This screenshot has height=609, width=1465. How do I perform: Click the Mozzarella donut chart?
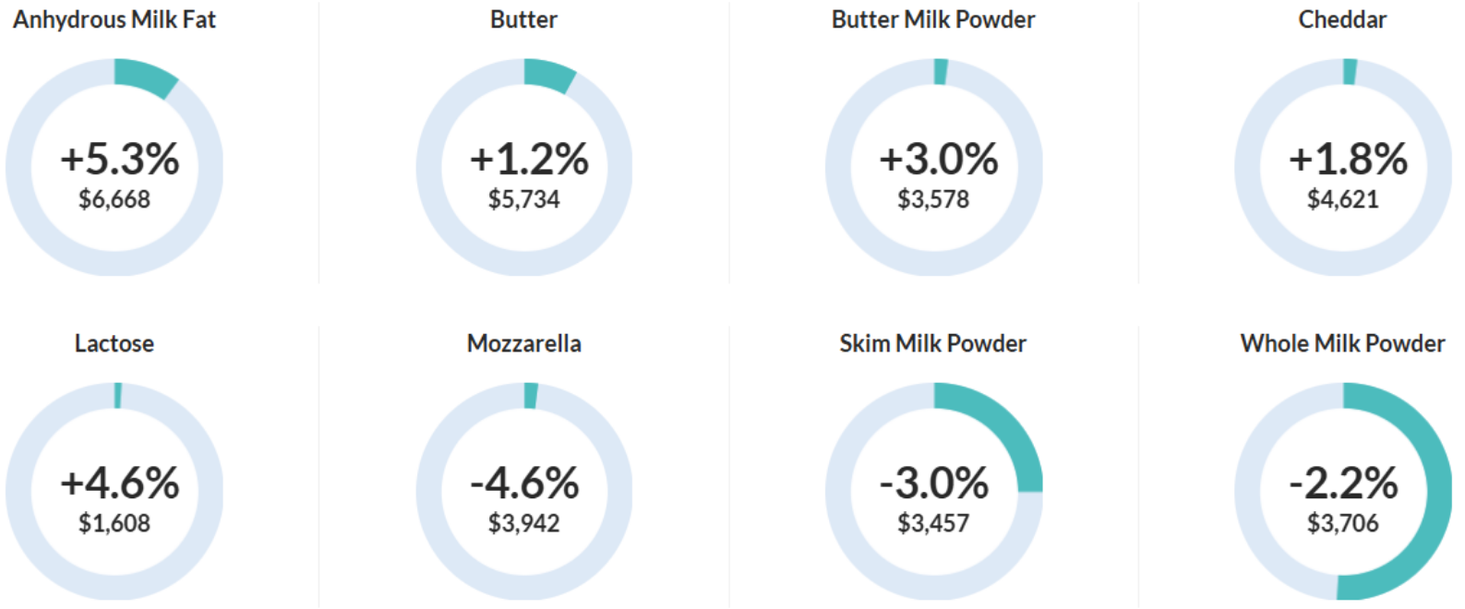[524, 491]
